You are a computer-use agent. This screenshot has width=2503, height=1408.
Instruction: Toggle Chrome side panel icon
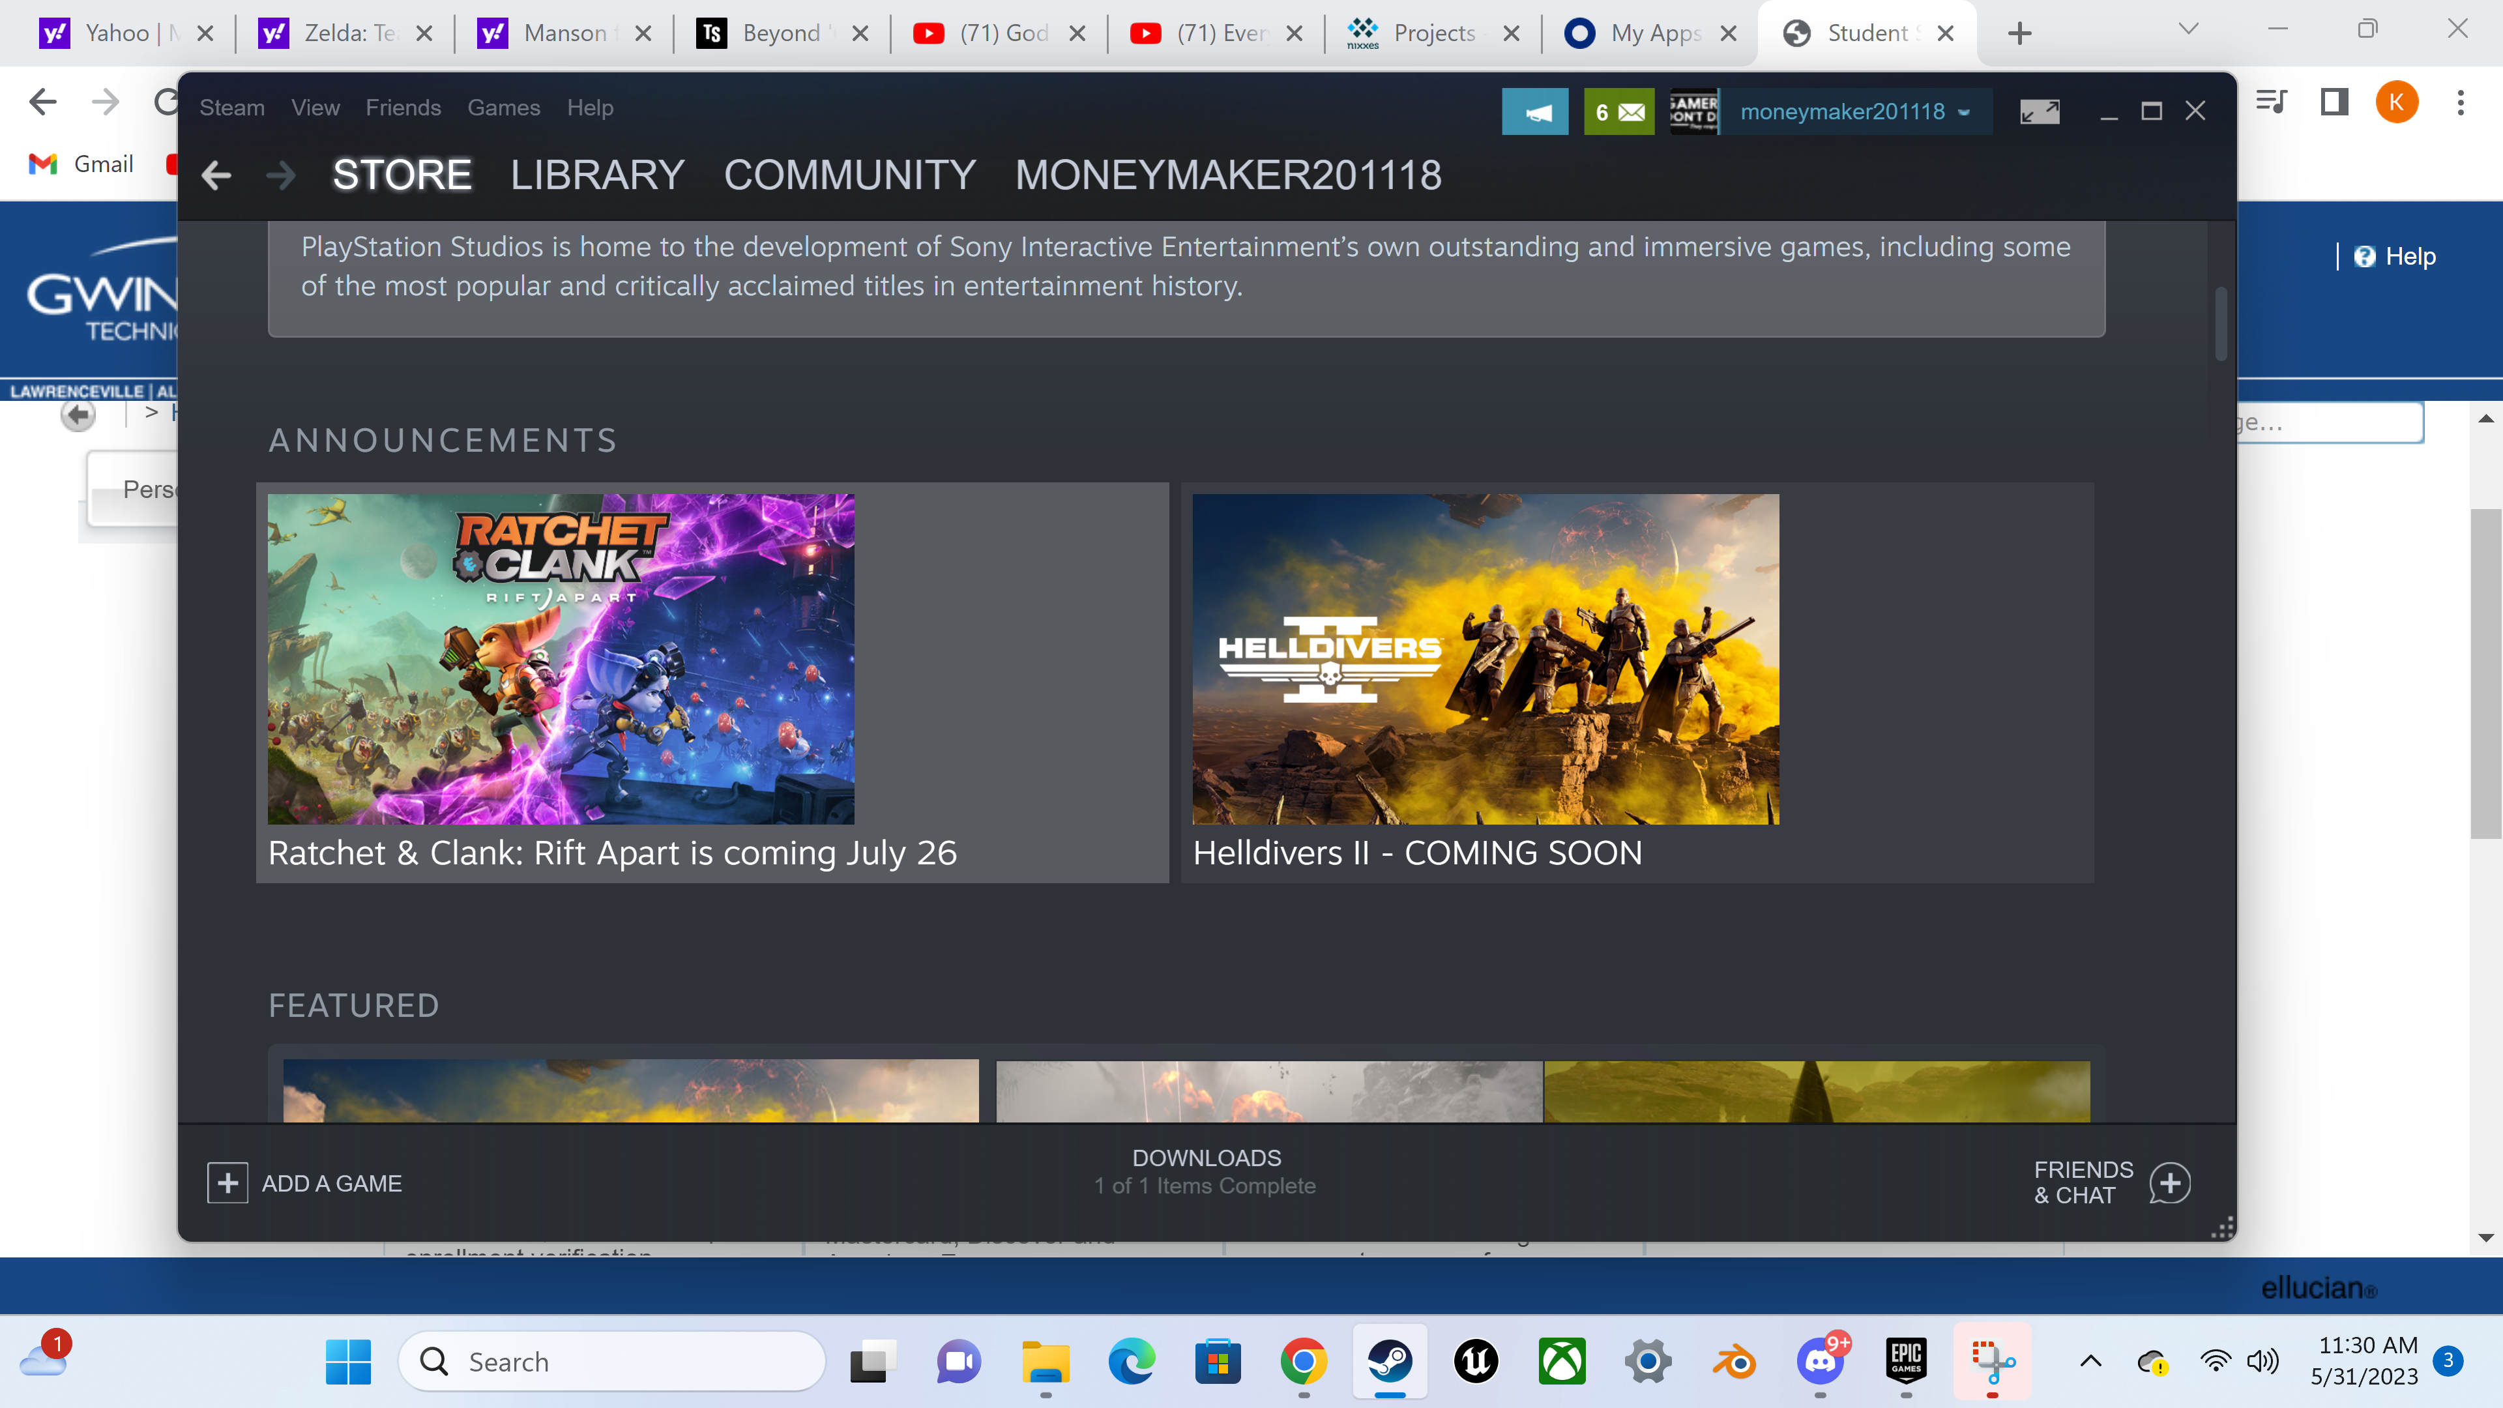2334,102
